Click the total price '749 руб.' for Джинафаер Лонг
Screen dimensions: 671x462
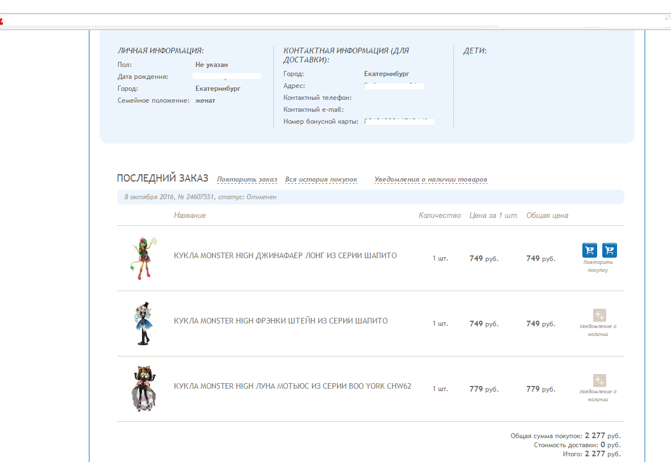coord(541,259)
